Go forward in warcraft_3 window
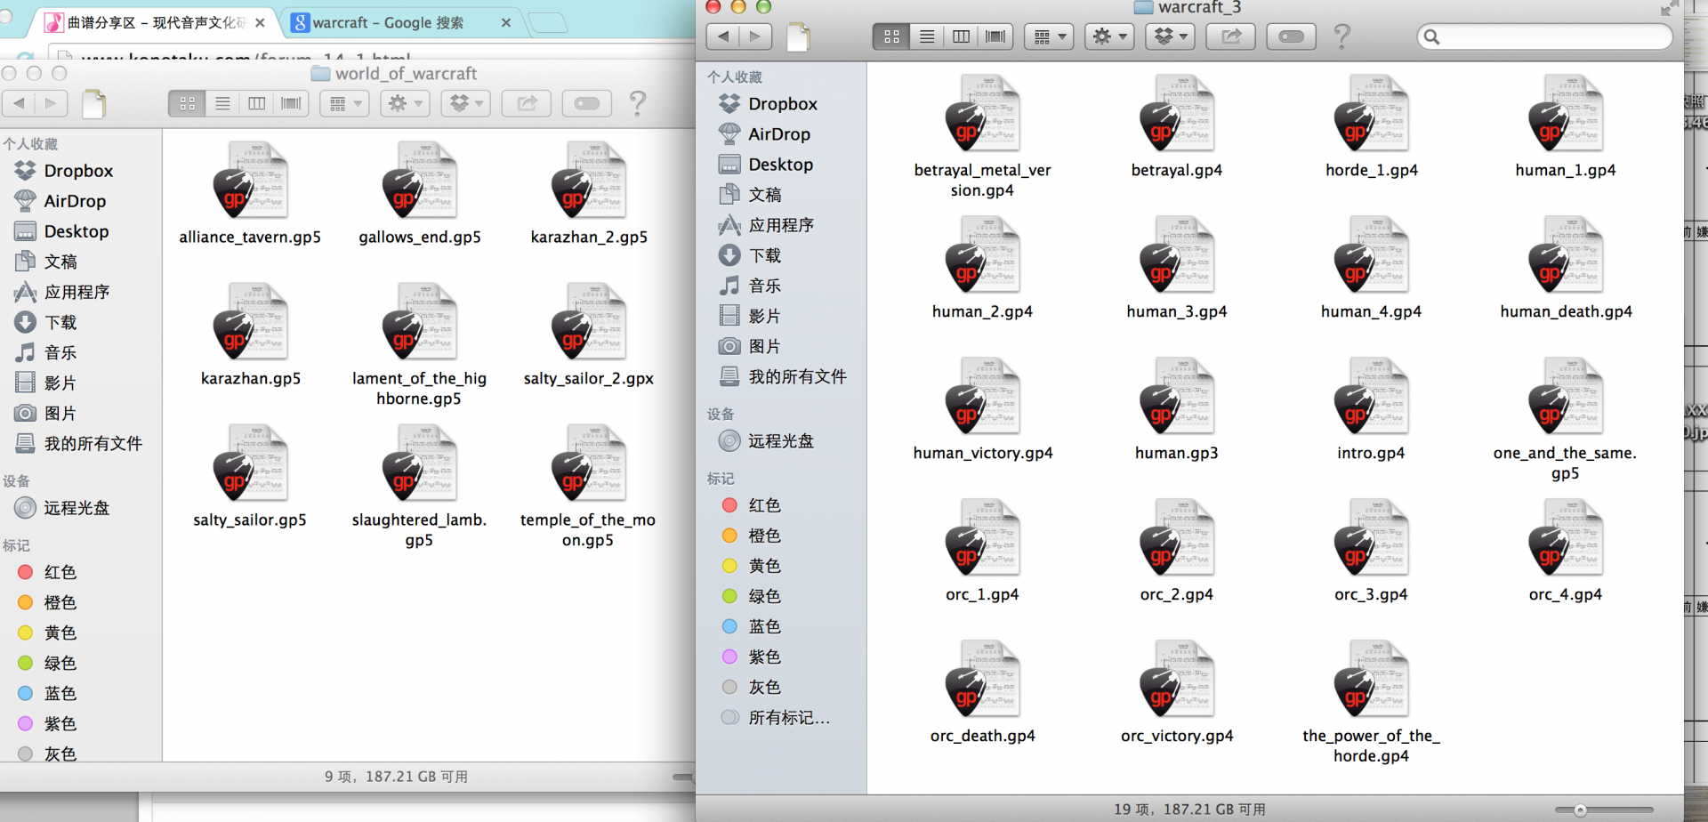This screenshot has height=822, width=1708. click(x=755, y=36)
